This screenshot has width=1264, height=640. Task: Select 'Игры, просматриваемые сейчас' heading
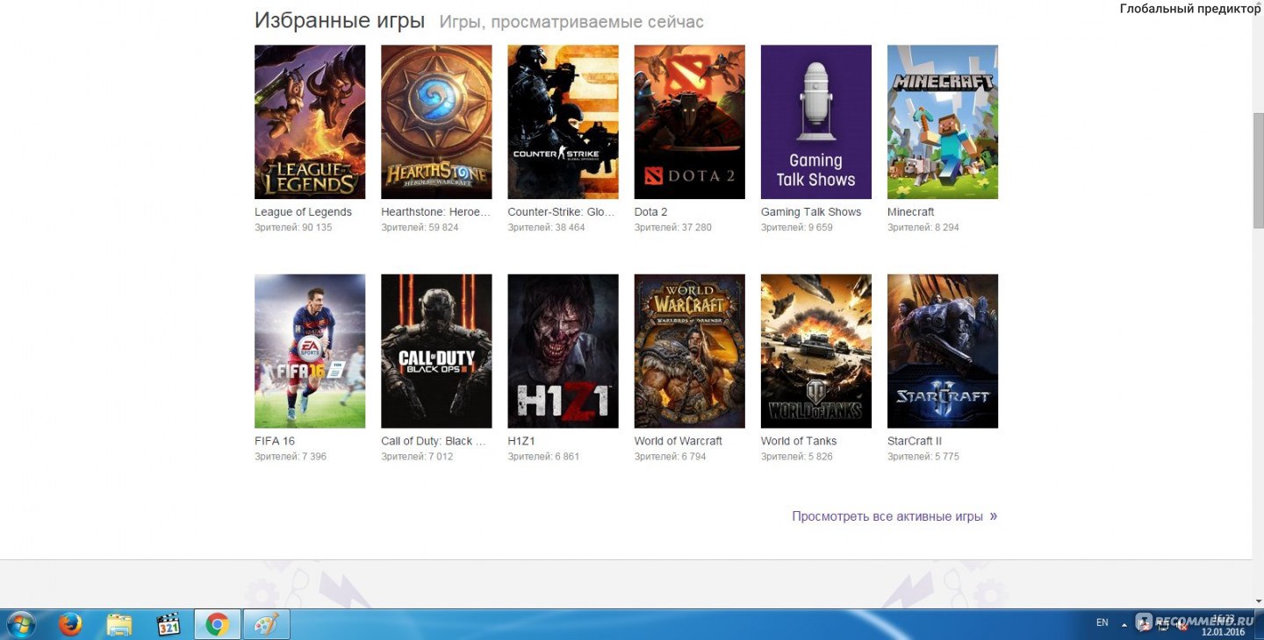571,22
